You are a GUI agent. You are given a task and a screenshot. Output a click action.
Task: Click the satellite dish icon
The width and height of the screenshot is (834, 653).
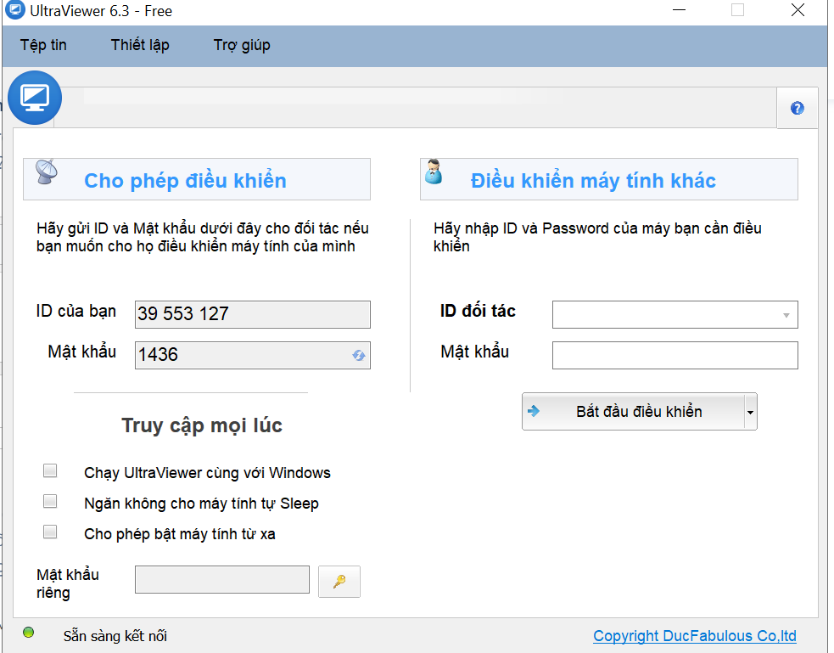[x=47, y=172]
